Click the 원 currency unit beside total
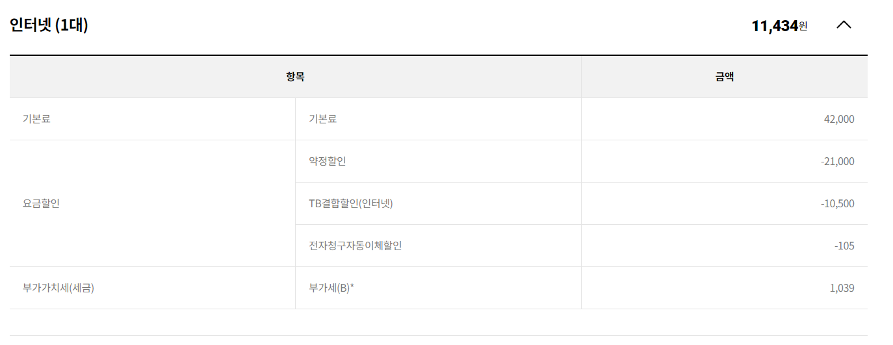Viewport: 893px width, 345px height. [x=803, y=27]
